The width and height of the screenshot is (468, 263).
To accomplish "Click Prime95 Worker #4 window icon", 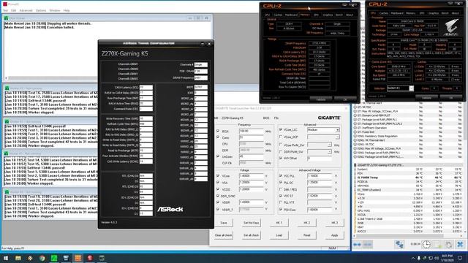I will coord(7,191).
